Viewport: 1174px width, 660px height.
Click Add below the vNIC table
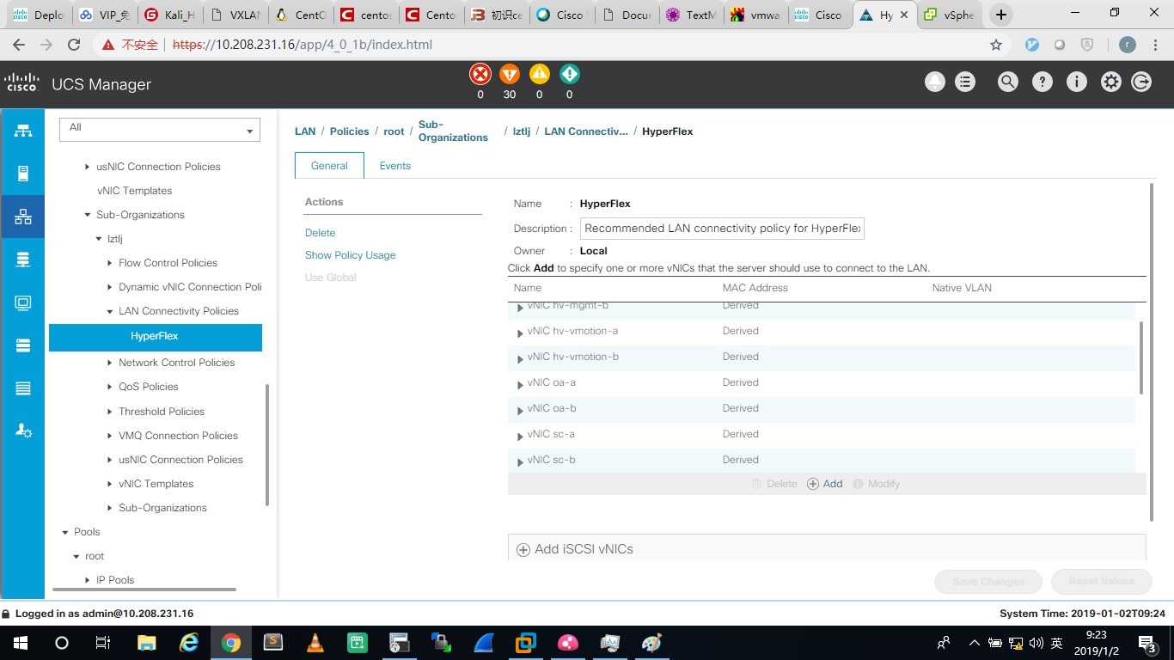coord(824,484)
